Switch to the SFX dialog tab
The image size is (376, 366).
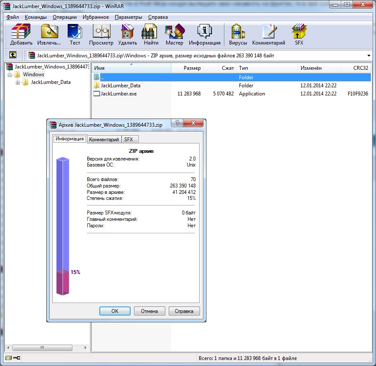click(x=128, y=140)
